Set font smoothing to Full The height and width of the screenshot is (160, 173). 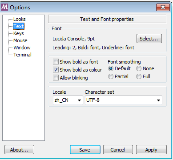pos(139,76)
